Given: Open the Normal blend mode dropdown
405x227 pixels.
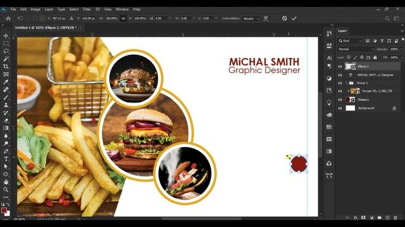Looking at the screenshot, I should click(356, 49).
